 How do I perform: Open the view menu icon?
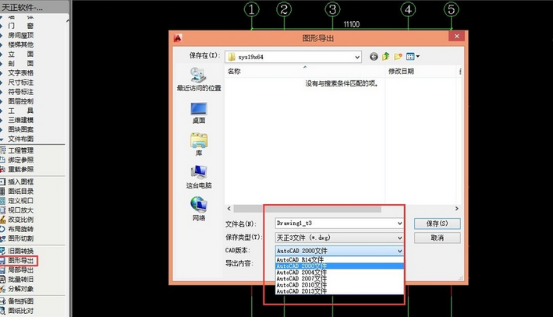413,56
